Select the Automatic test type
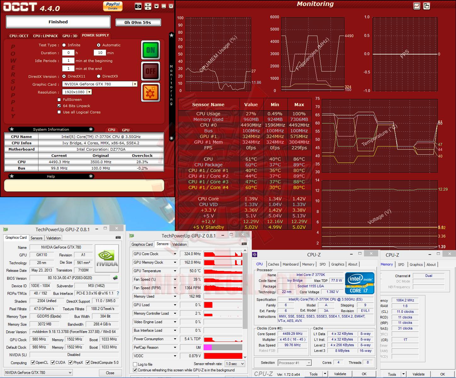 99,45
